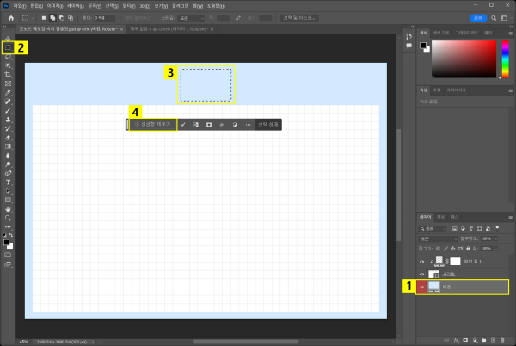Click the 선택 해제 button
Viewport: 516px width, 346px height.
point(268,125)
